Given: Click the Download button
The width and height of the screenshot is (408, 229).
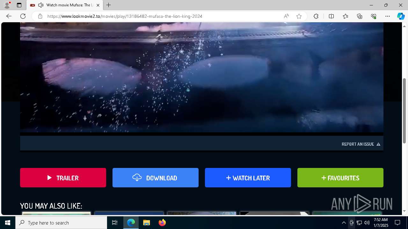Looking at the screenshot, I should [156, 178].
